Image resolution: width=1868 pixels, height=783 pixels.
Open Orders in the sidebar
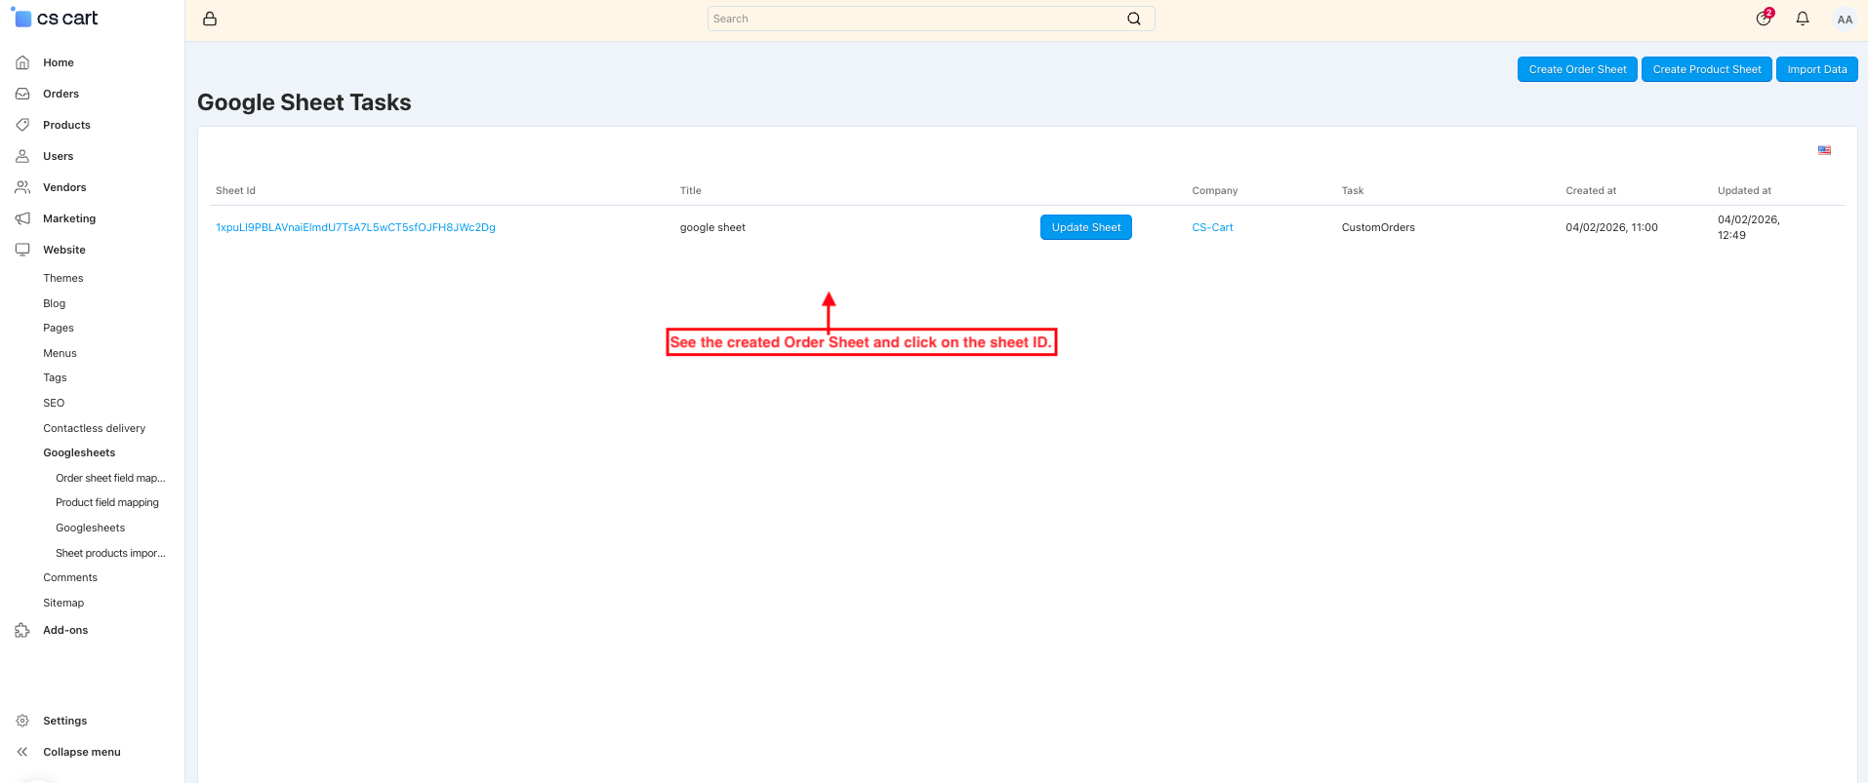coord(61,94)
